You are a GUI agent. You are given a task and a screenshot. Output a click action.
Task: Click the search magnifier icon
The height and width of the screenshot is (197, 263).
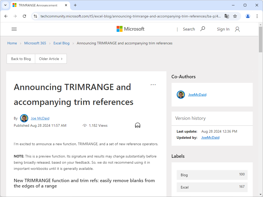point(203,29)
